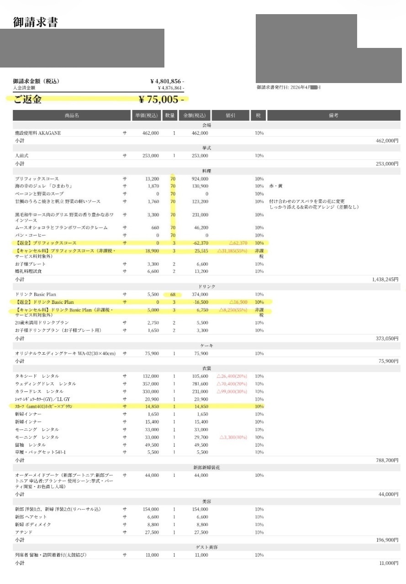Click the 値引 column header

click(230, 116)
